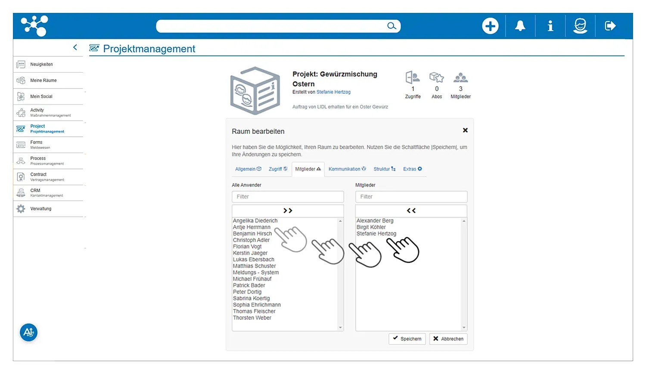Move users right with >> button

[288, 211]
